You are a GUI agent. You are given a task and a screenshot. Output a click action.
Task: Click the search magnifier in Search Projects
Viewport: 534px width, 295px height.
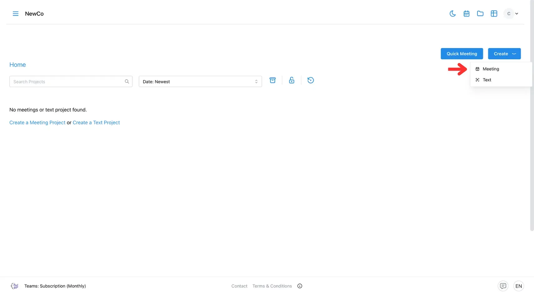tap(127, 81)
